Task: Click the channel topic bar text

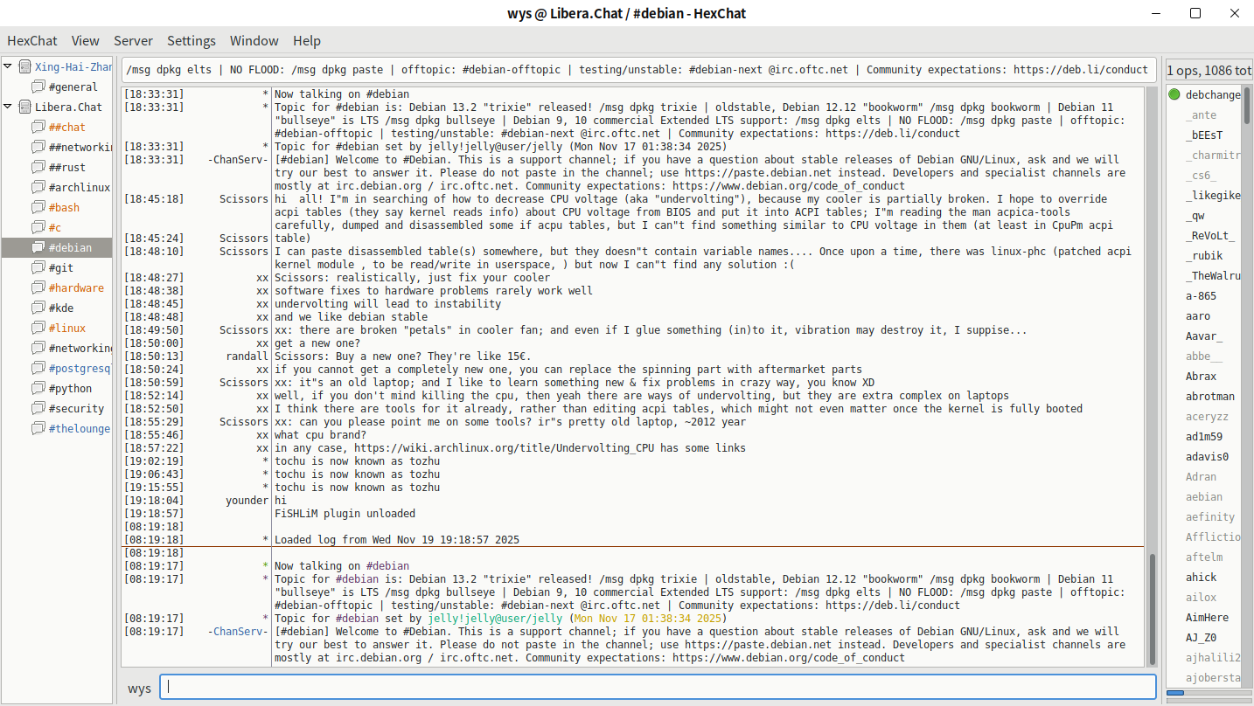Action: click(x=637, y=70)
